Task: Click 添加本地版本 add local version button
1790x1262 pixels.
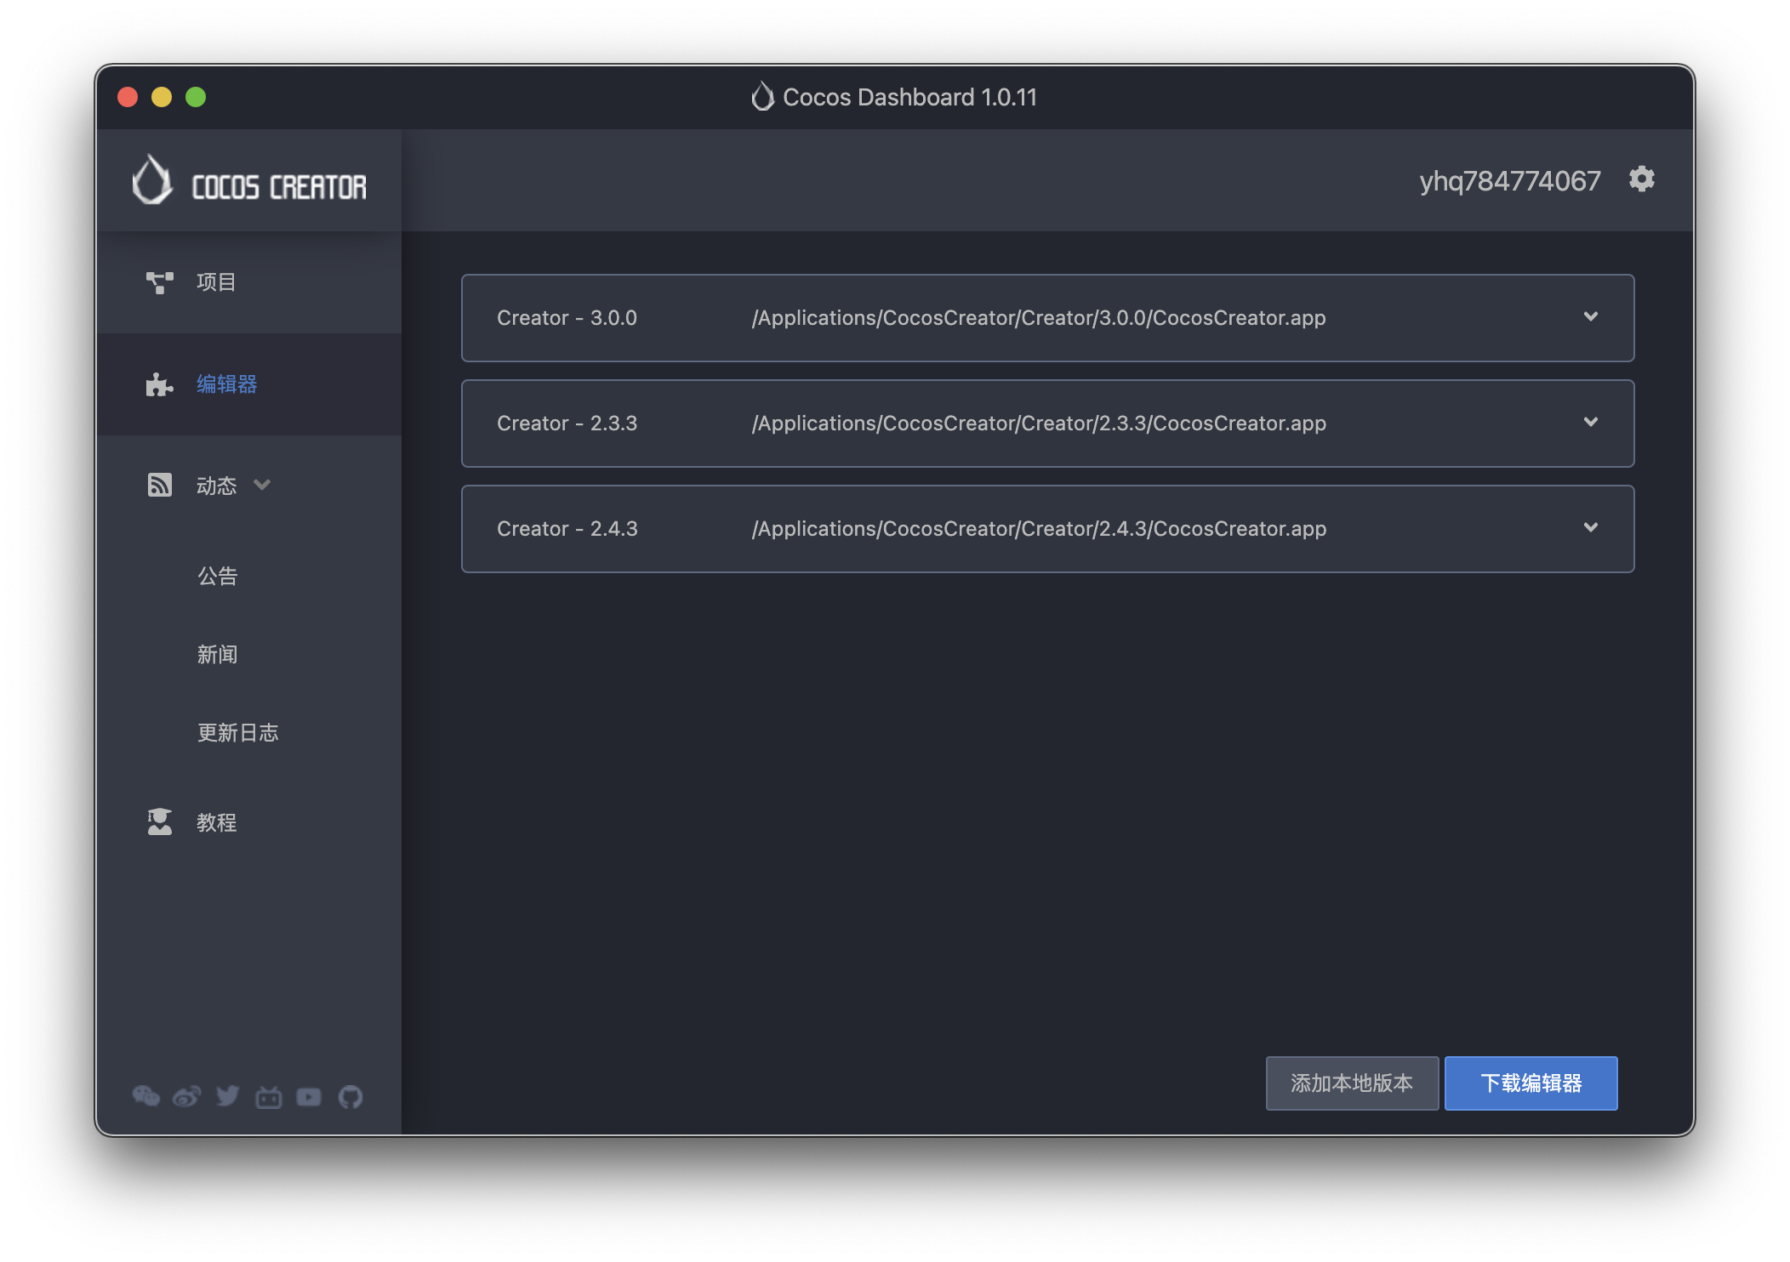Action: tap(1351, 1083)
